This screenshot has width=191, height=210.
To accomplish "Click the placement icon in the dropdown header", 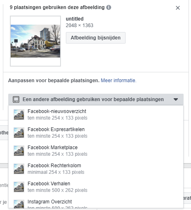I will coord(16,99).
